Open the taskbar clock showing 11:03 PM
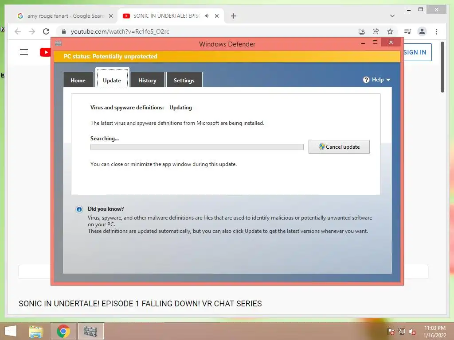 tap(435, 332)
